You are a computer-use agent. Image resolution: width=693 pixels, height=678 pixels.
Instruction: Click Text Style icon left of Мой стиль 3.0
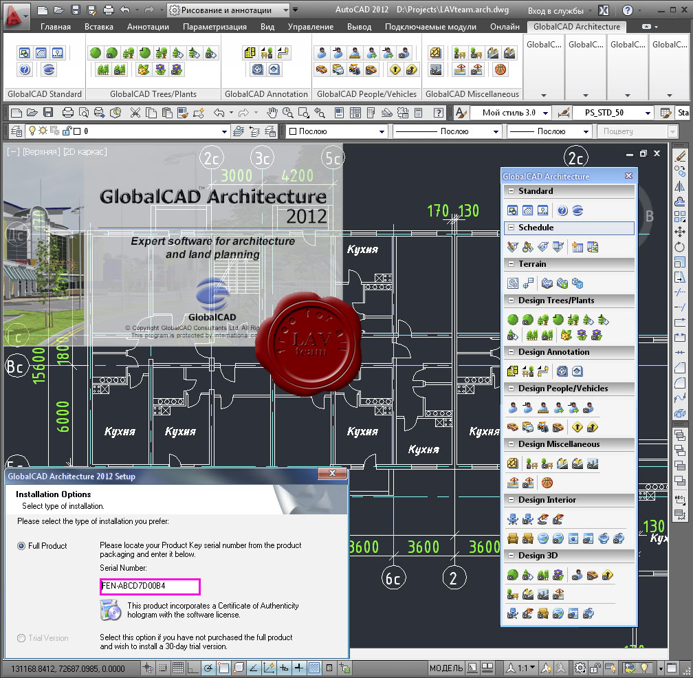point(461,113)
